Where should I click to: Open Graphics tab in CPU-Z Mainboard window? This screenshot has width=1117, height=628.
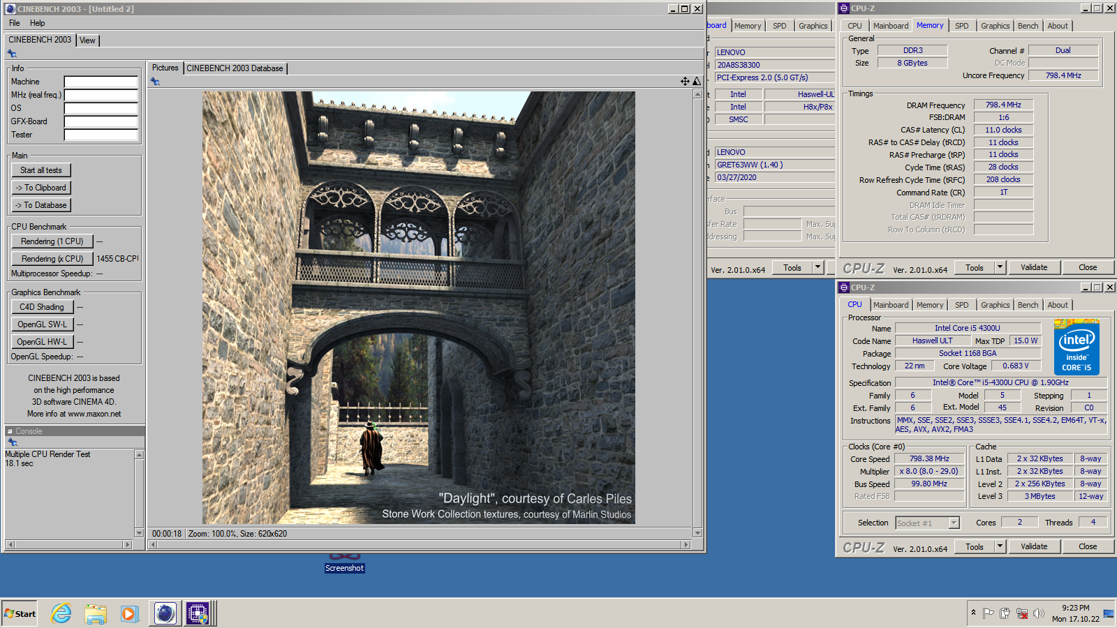click(813, 26)
